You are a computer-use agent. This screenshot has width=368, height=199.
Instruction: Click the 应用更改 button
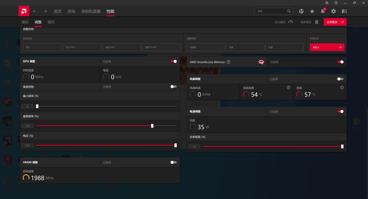(x=335, y=22)
